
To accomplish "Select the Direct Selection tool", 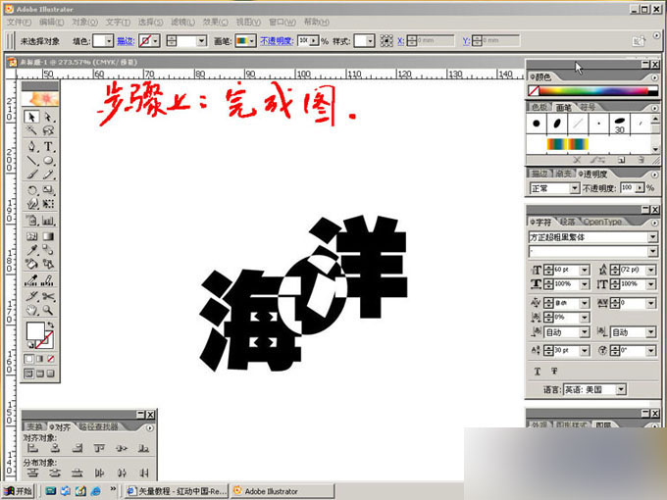I will [x=48, y=117].
